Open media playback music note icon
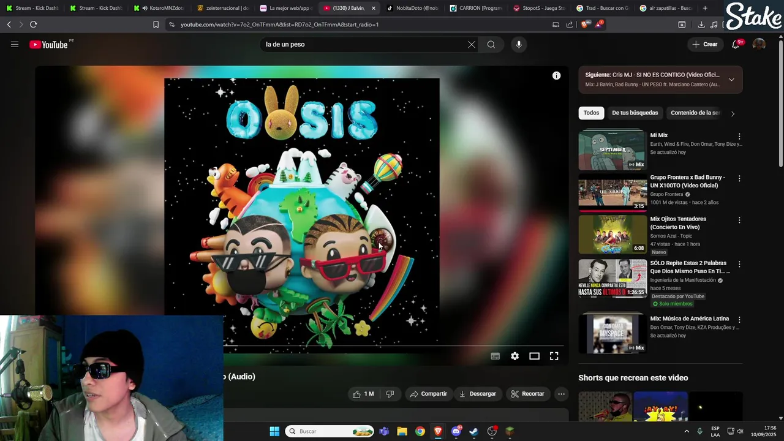Viewport: 784px width, 441px height. click(x=714, y=24)
